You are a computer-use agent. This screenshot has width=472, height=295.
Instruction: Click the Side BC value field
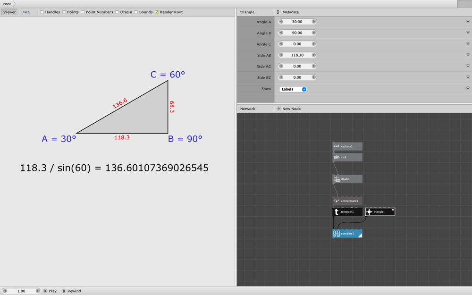coord(297,77)
